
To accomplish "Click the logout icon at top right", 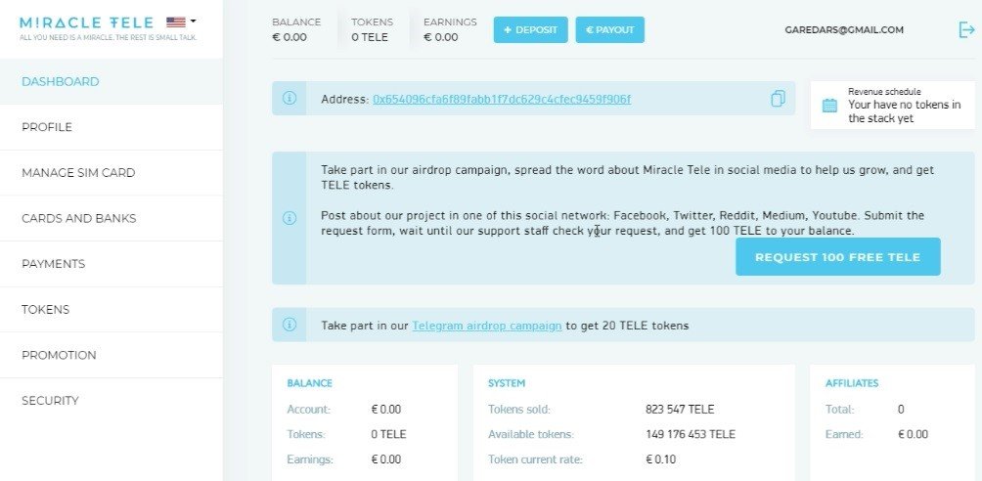I will pos(966,29).
